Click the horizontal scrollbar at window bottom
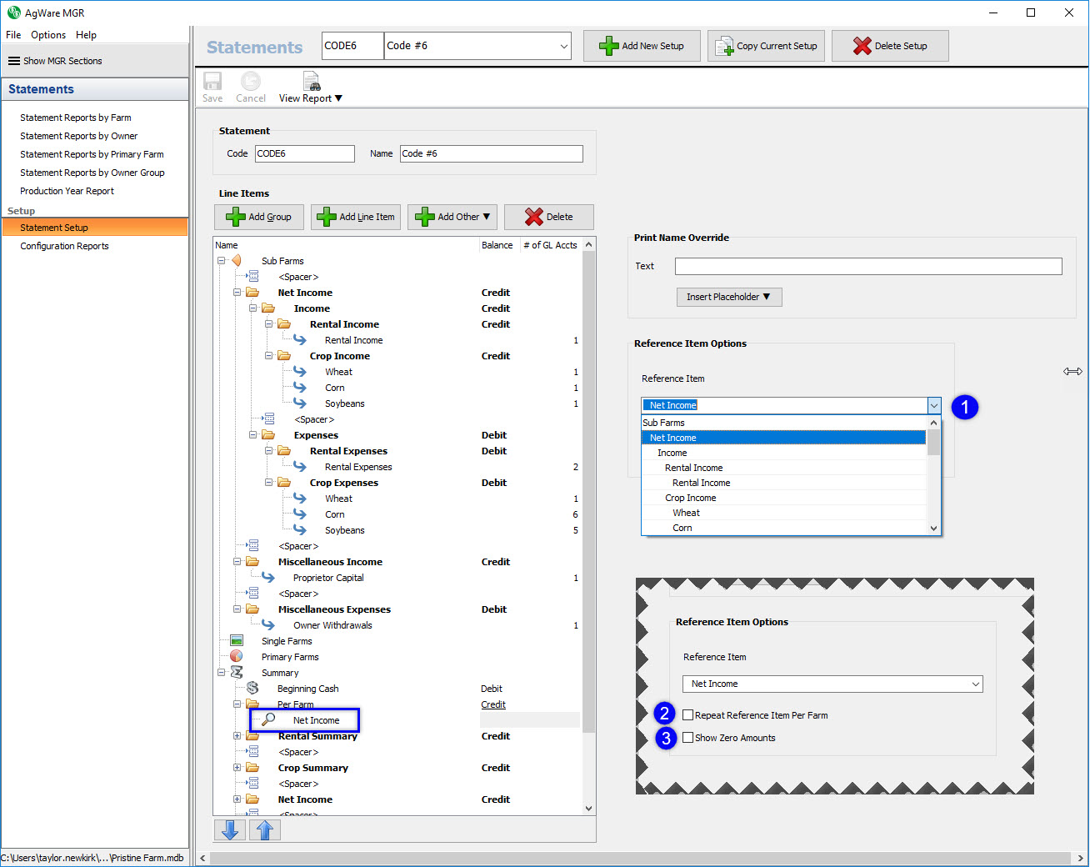Viewport: 1090px width, 867px height. [x=640, y=858]
